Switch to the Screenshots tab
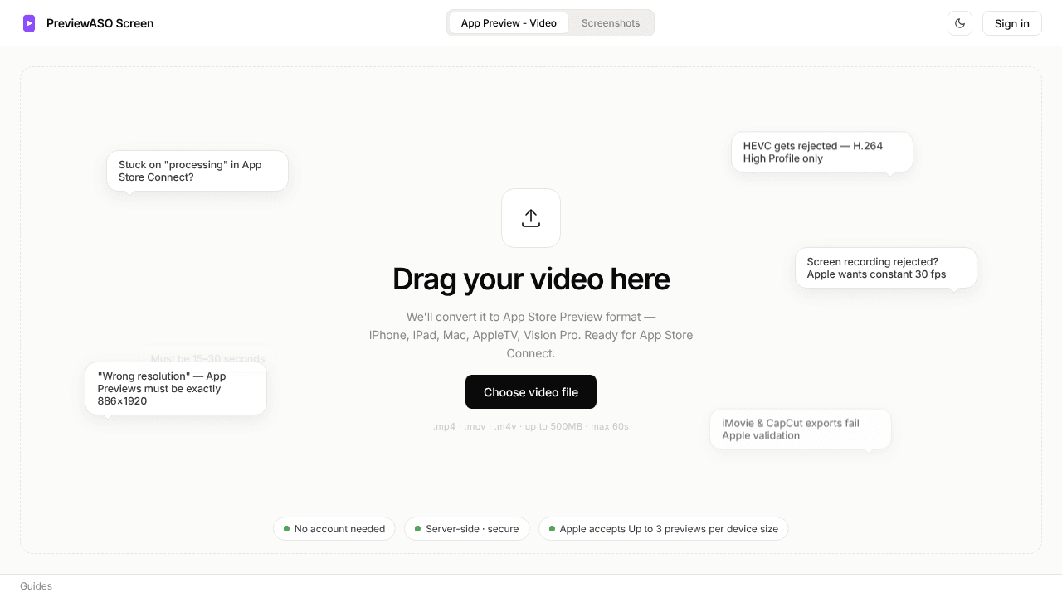1062x597 pixels. (611, 23)
